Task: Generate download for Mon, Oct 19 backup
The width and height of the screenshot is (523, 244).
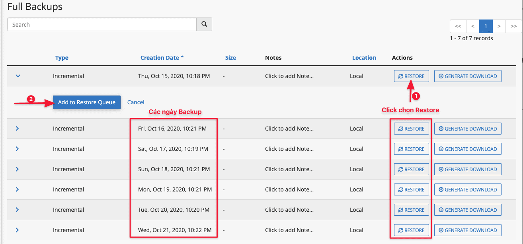Action: 467,189
